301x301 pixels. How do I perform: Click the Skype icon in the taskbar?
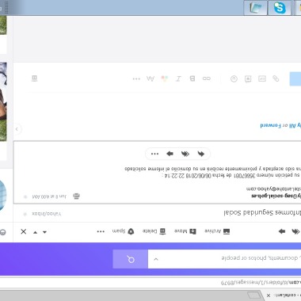pyautogui.click(x=280, y=8)
